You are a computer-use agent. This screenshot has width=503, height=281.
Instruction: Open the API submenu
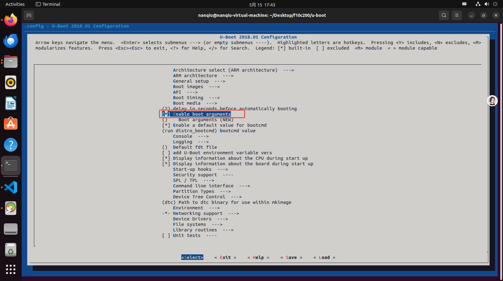point(185,92)
